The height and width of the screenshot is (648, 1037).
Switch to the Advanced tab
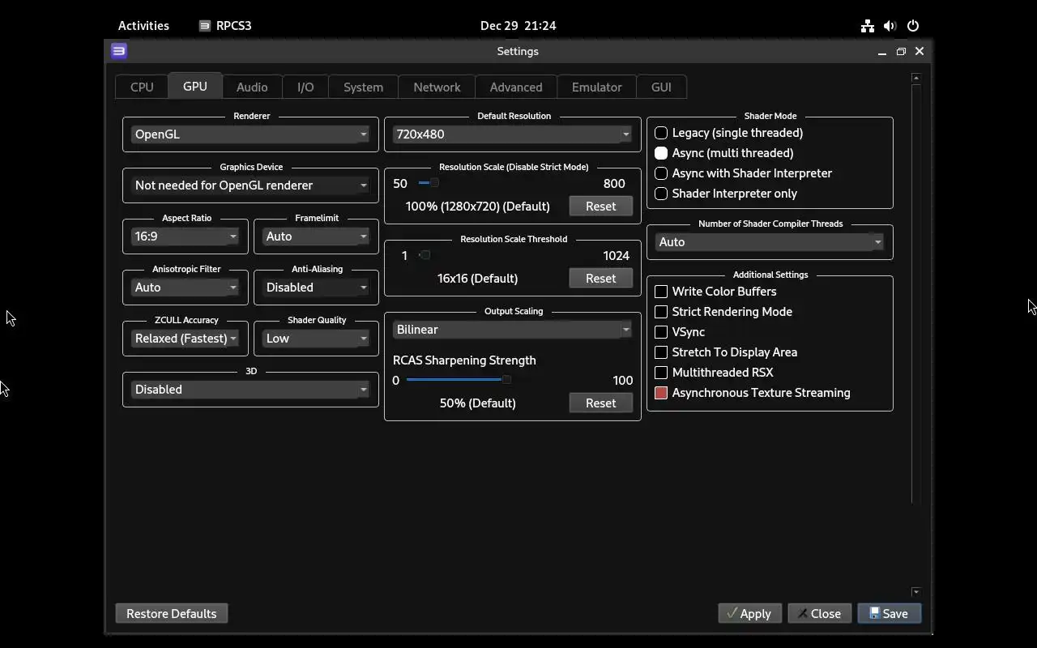pyautogui.click(x=516, y=87)
